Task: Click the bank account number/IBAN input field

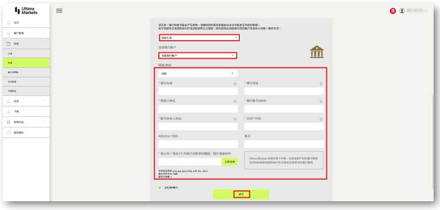Action: [x=283, y=109]
